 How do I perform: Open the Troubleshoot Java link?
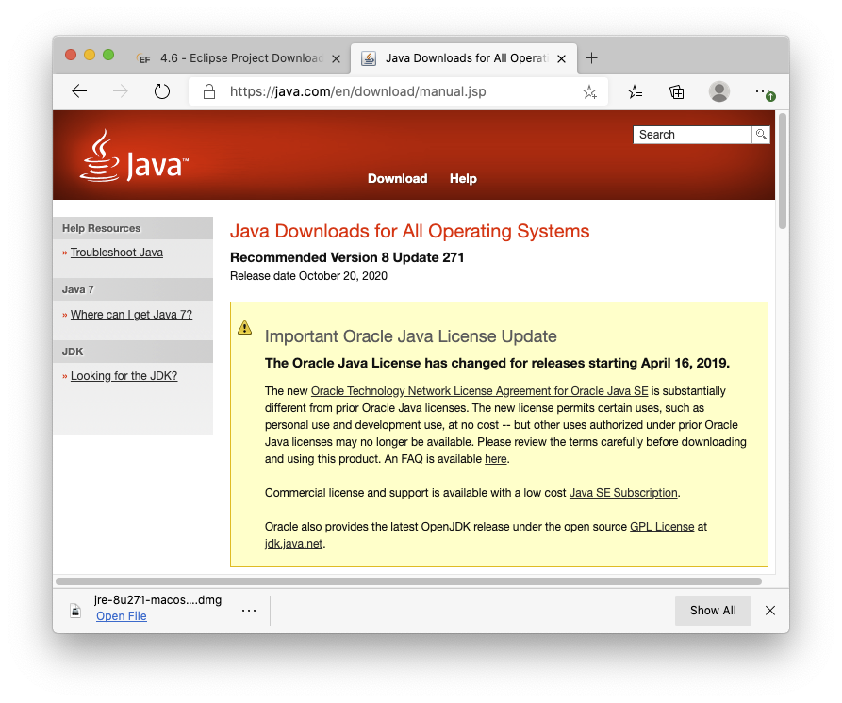pyautogui.click(x=117, y=253)
